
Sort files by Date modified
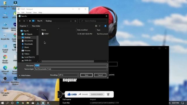pyautogui.click(x=82, y=30)
